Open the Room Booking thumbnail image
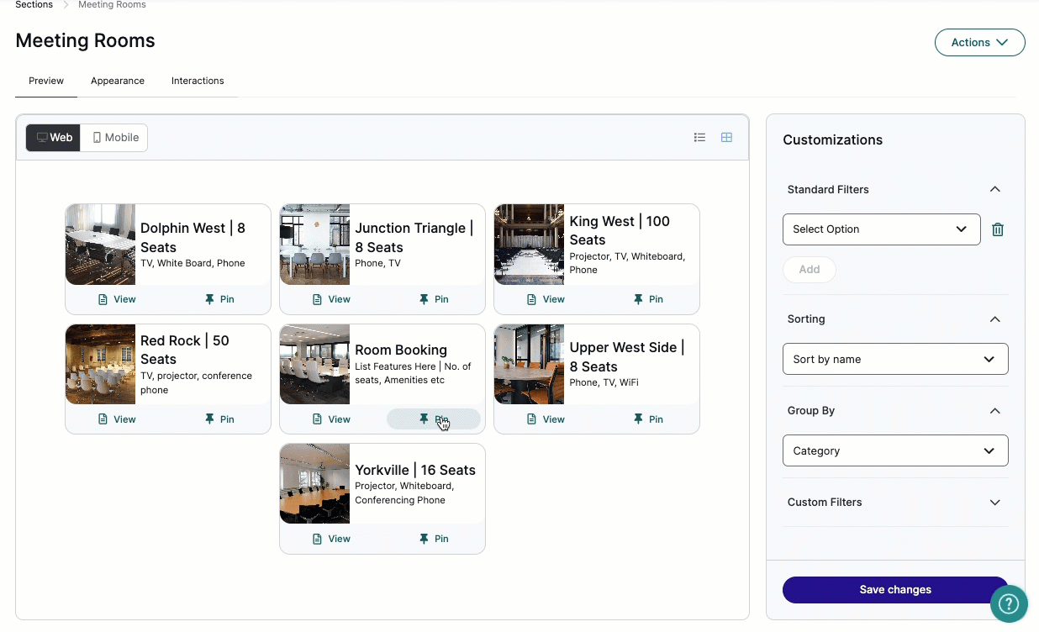1039x632 pixels. point(314,365)
